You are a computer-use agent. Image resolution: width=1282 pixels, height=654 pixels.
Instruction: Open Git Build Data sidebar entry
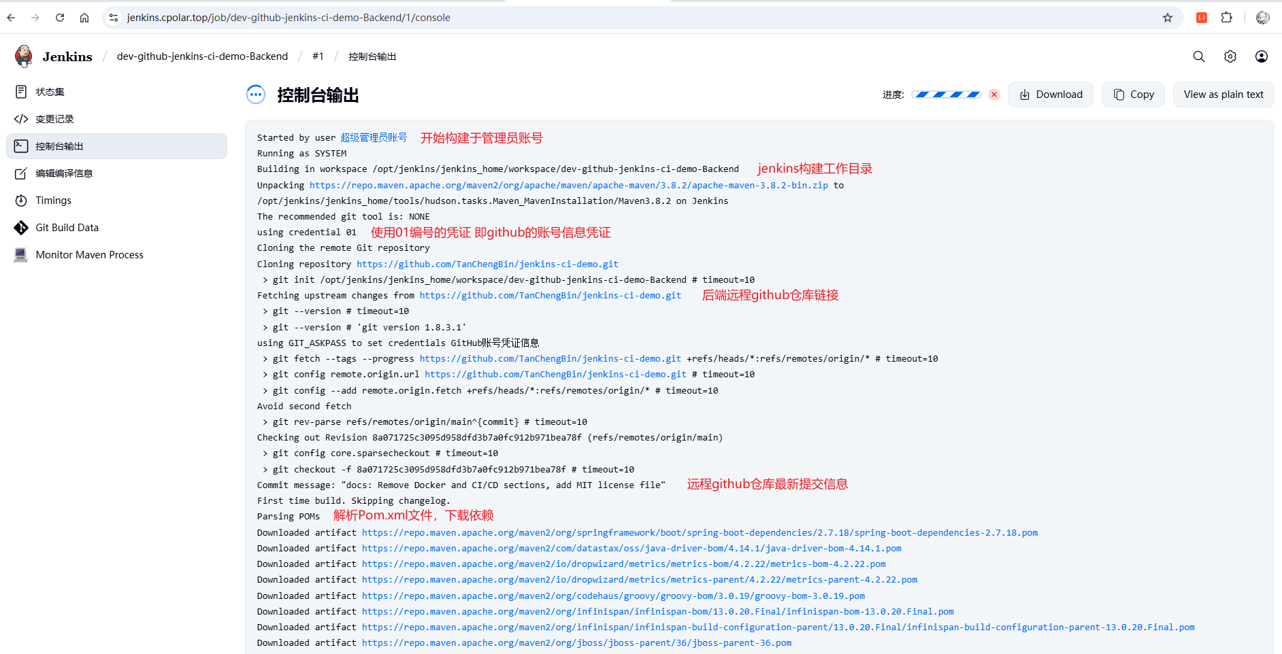[116, 228]
